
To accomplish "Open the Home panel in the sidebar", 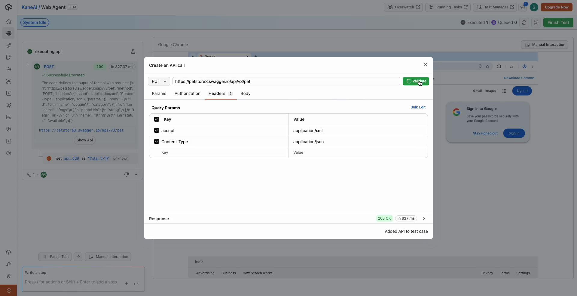I will click(9, 21).
